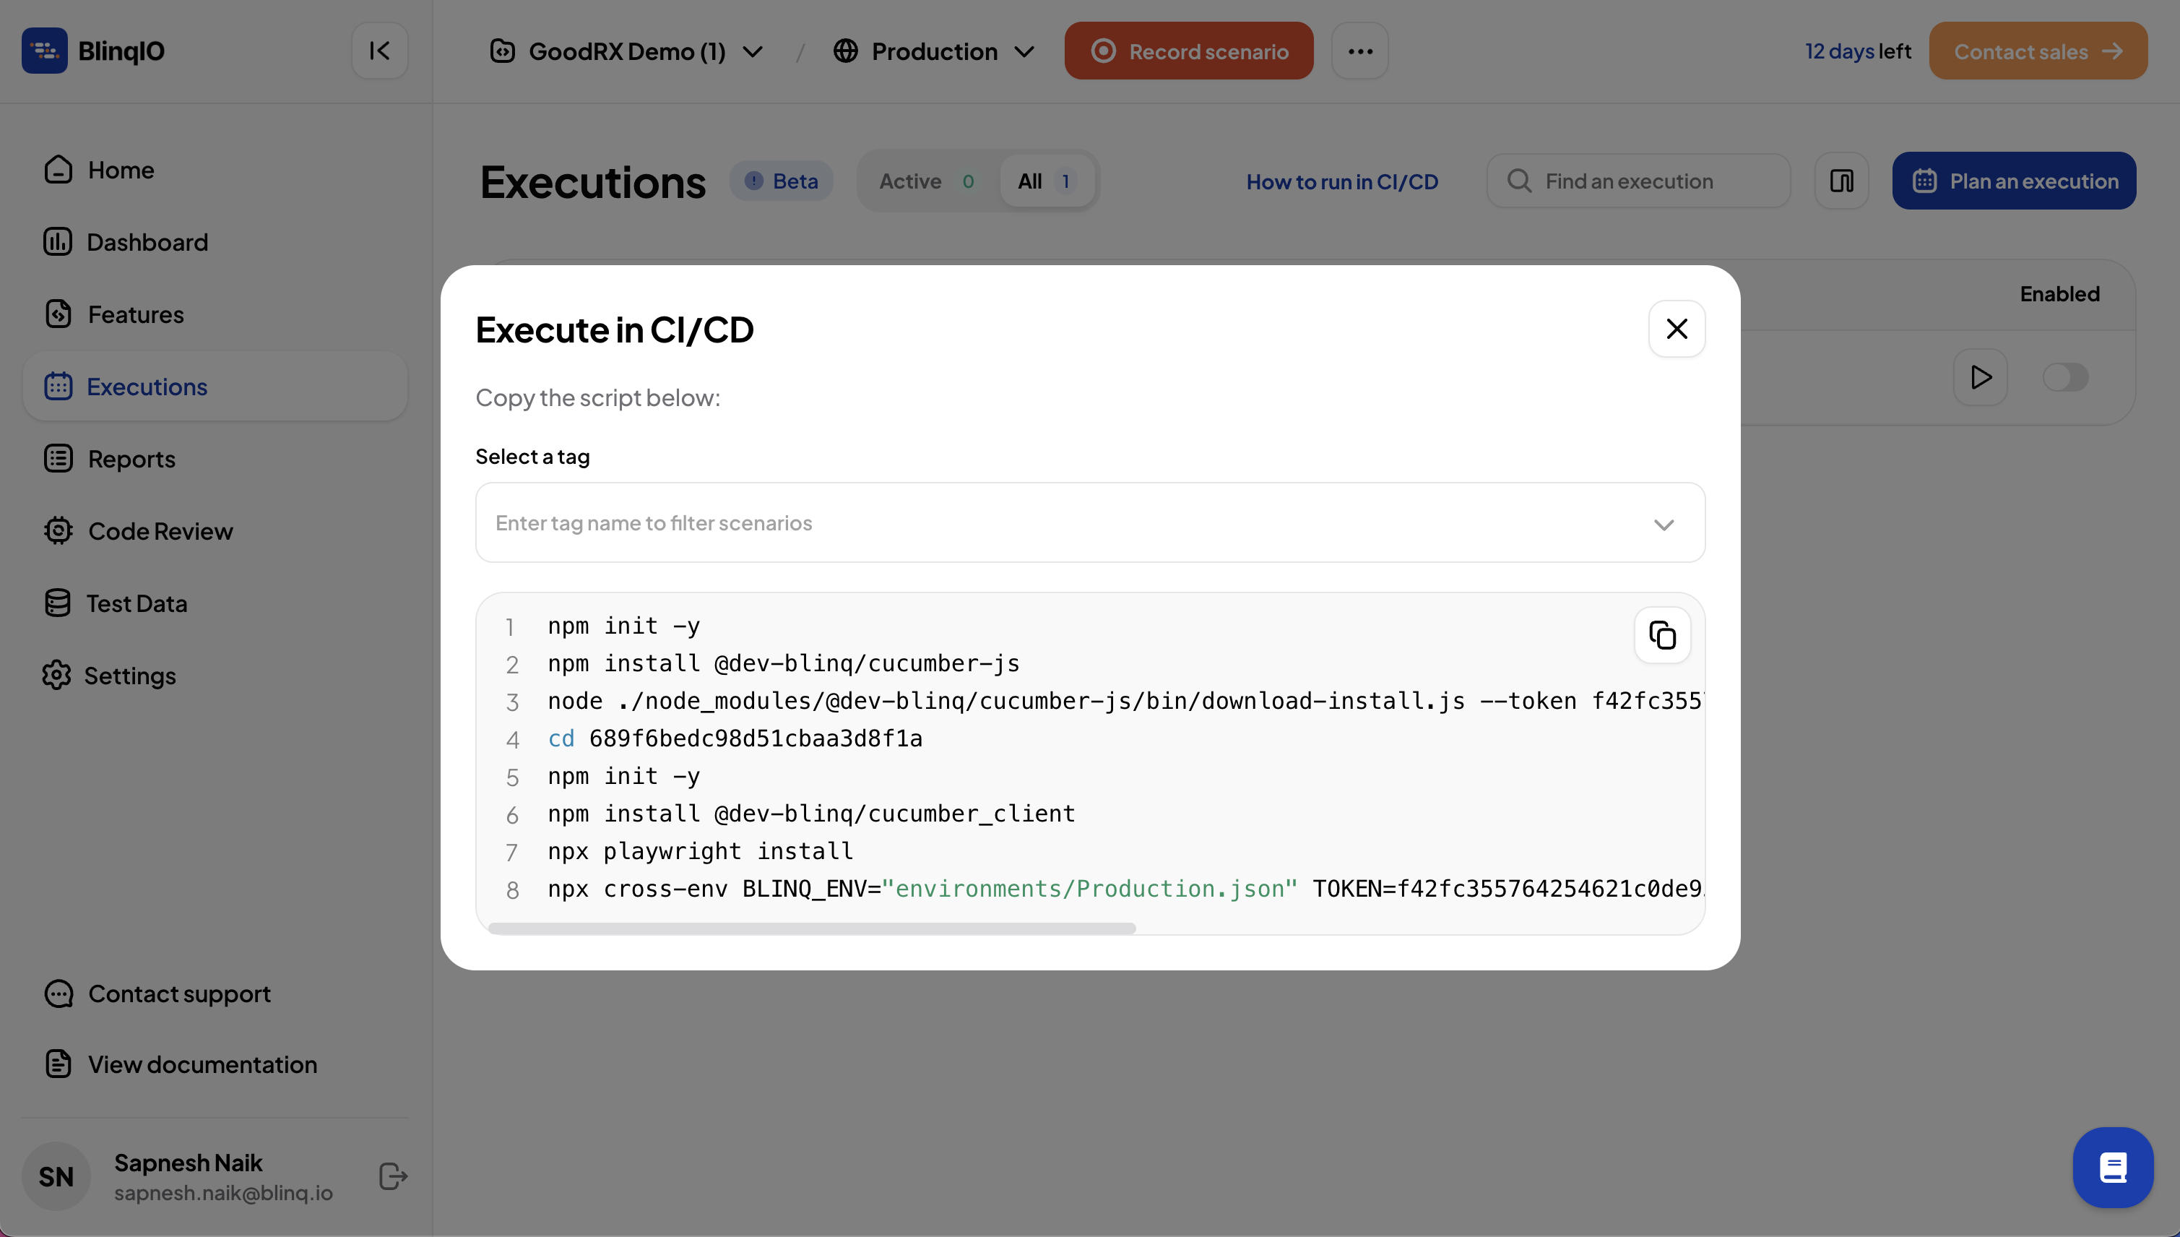Copy the CI/CD script to clipboard
The height and width of the screenshot is (1237, 2180).
tap(1662, 634)
